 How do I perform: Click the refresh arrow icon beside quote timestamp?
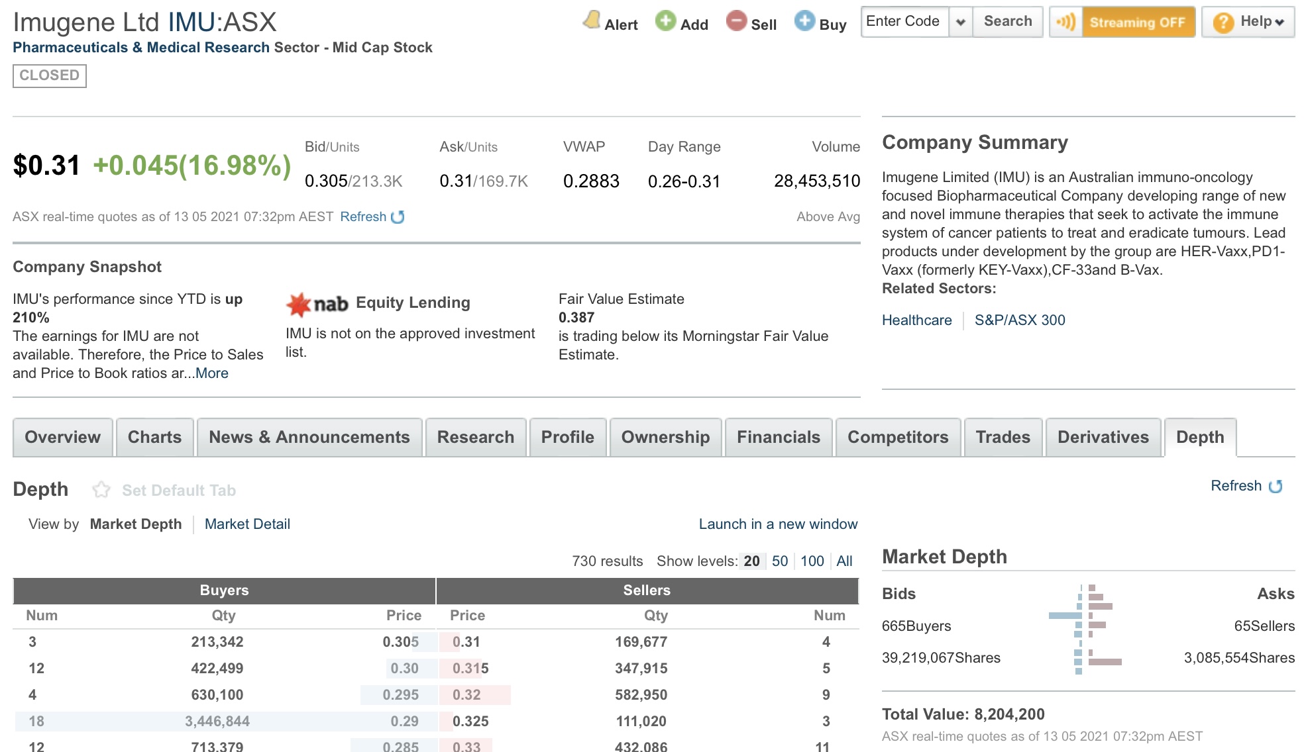tap(398, 217)
